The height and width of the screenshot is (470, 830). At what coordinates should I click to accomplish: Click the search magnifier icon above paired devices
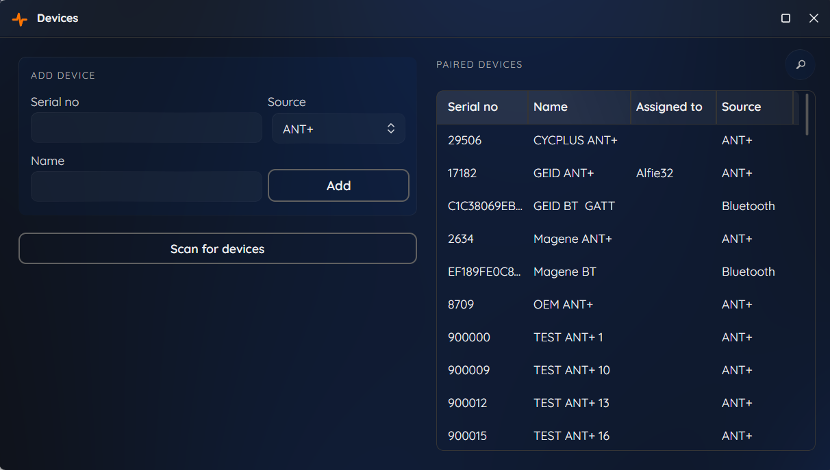coord(800,65)
